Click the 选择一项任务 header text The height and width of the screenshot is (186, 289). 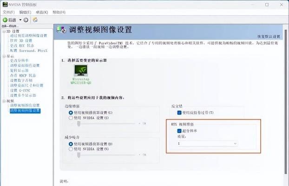10,26
